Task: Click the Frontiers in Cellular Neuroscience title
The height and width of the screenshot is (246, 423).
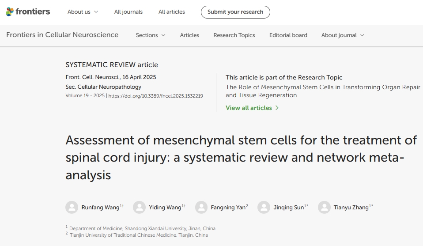Action: pos(62,35)
